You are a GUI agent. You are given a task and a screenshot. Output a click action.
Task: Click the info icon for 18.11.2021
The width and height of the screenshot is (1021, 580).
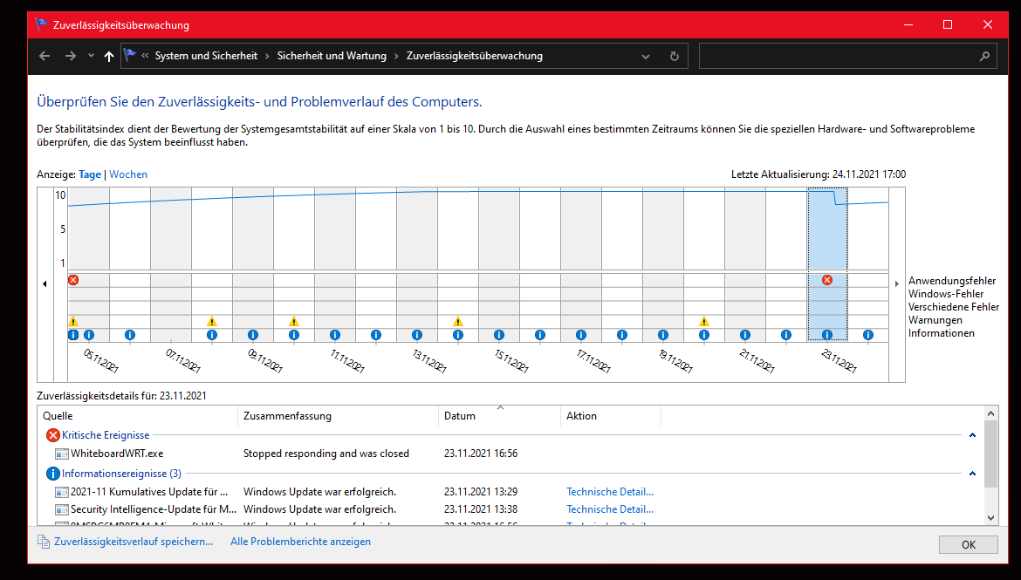coord(622,335)
